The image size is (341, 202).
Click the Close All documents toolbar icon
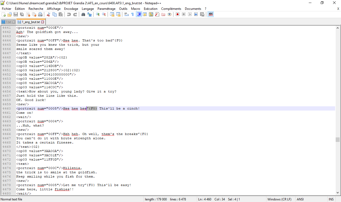click(34, 14)
